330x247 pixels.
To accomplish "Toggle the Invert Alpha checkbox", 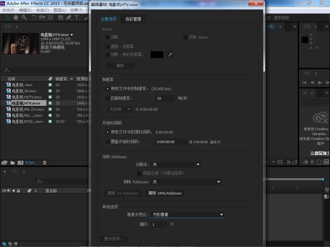I will click(185, 37).
